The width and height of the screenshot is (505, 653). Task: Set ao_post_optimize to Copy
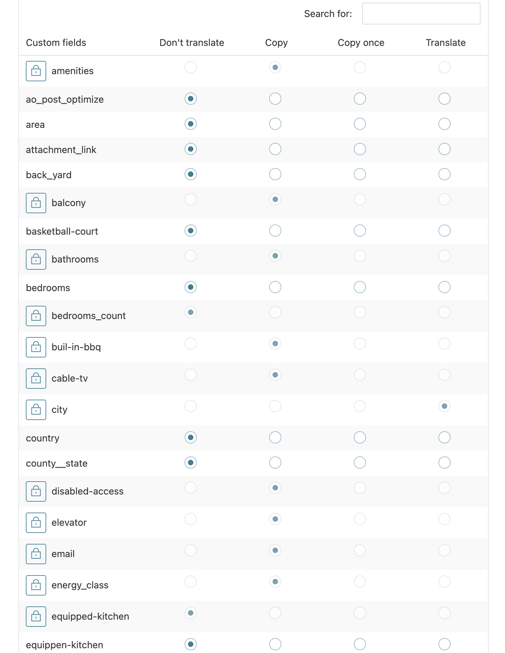275,99
